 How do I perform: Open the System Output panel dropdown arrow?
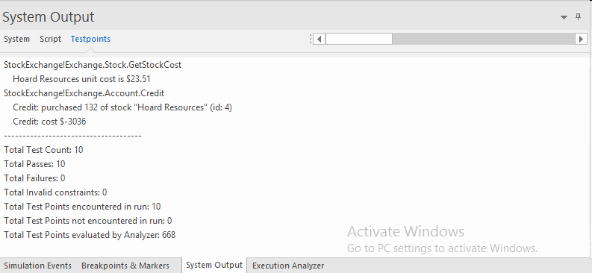pos(564,17)
